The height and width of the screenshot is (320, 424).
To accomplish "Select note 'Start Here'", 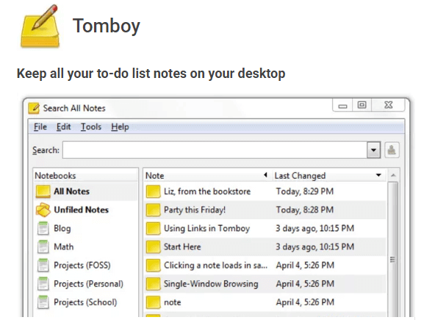I will click(x=182, y=247).
